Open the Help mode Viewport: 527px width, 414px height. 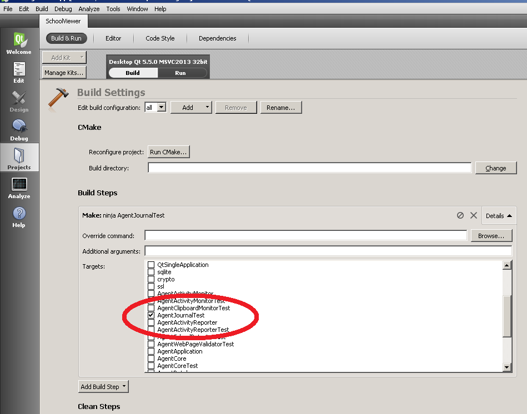tap(19, 217)
